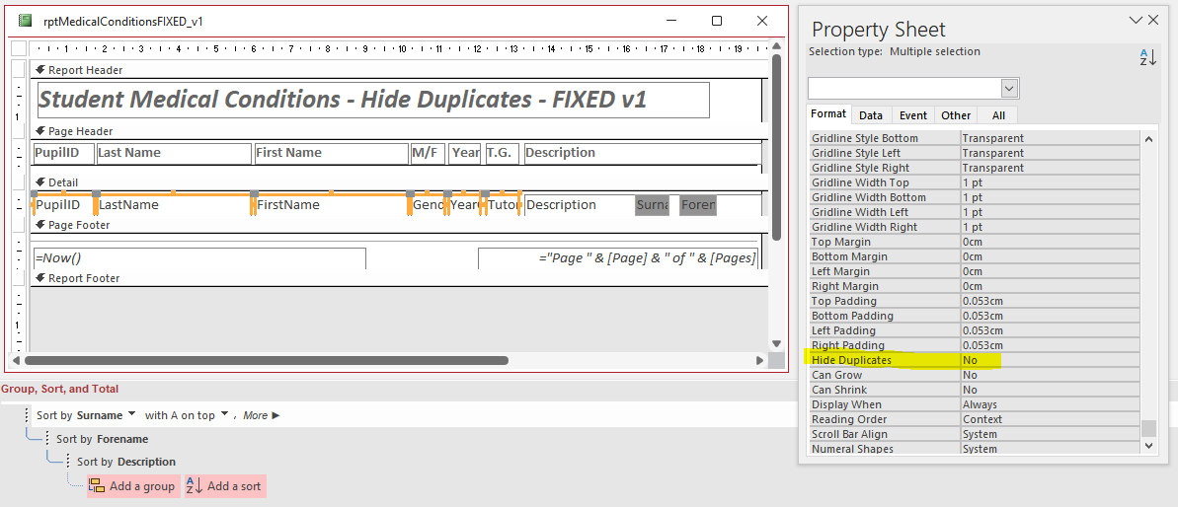This screenshot has width=1178, height=507.
Task: Open the Property Sheet pane options chevron
Action: coord(1136,21)
